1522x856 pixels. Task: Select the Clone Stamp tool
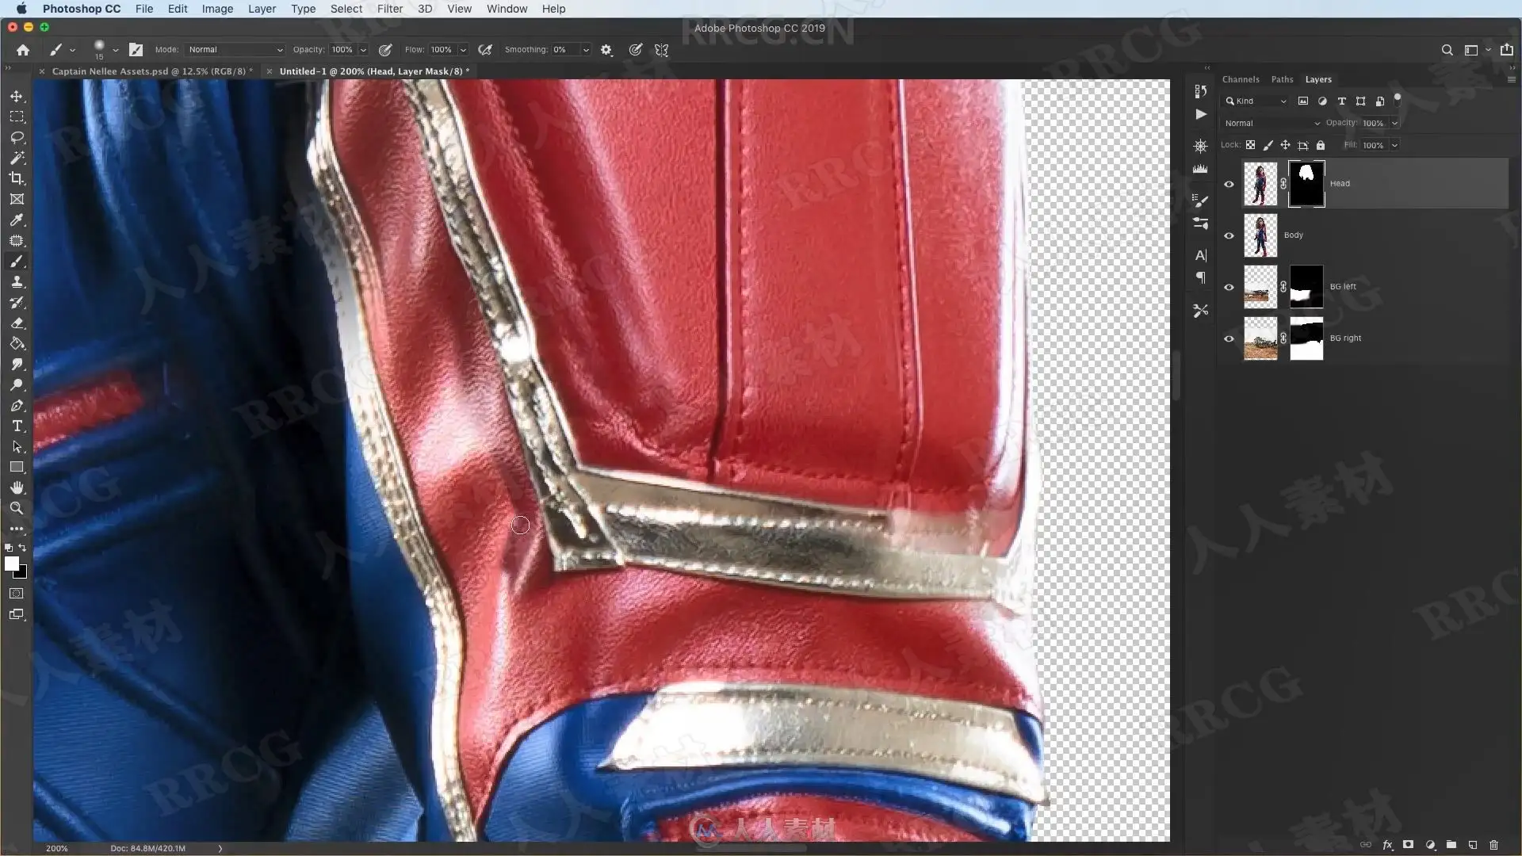pyautogui.click(x=17, y=282)
